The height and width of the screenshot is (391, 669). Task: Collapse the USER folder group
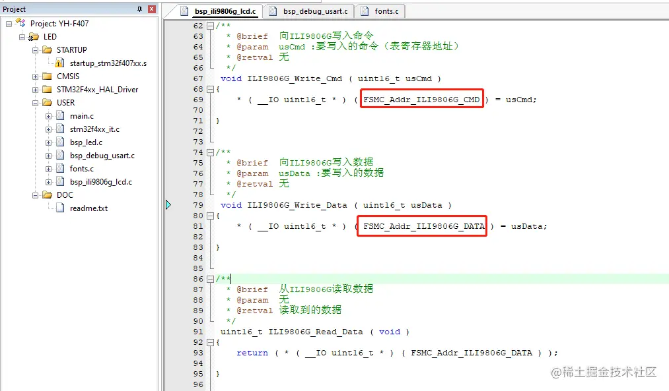35,103
